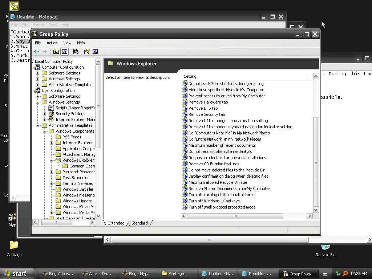Click the orange search icon in system tray
Image resolution: width=372 pixels, height=279 pixels.
pyautogui.click(x=345, y=274)
